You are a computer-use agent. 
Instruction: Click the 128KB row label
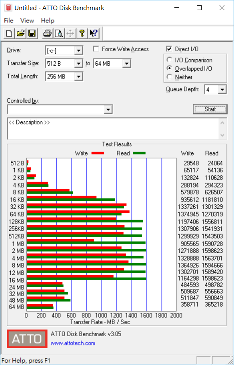[x=16, y=222]
